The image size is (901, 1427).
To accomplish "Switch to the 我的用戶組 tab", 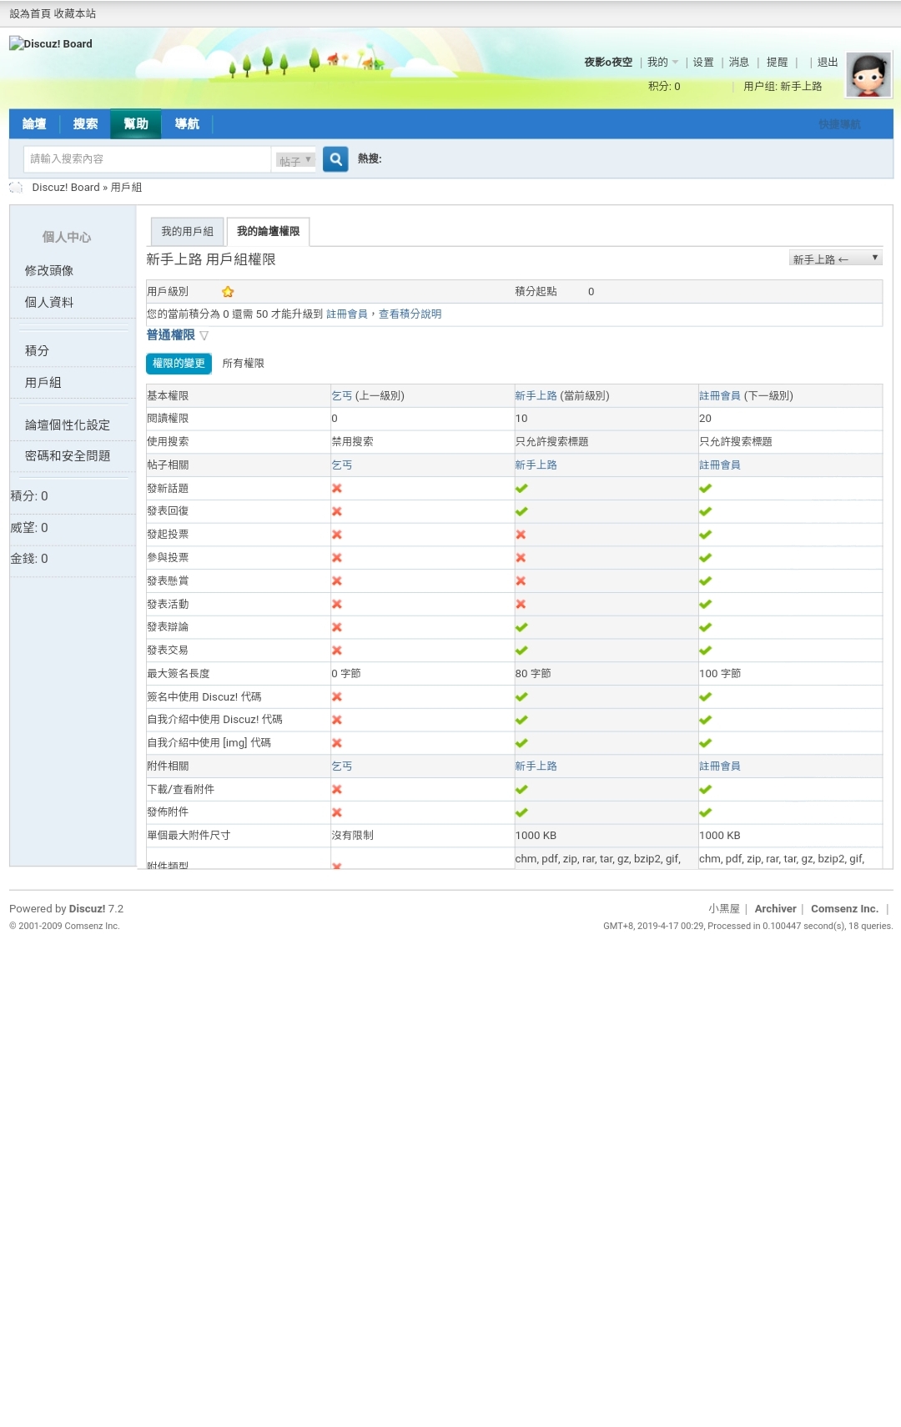I will coord(187,232).
